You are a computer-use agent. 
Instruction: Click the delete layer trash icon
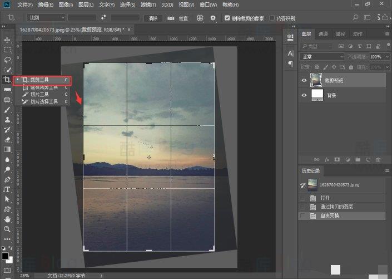[379, 160]
